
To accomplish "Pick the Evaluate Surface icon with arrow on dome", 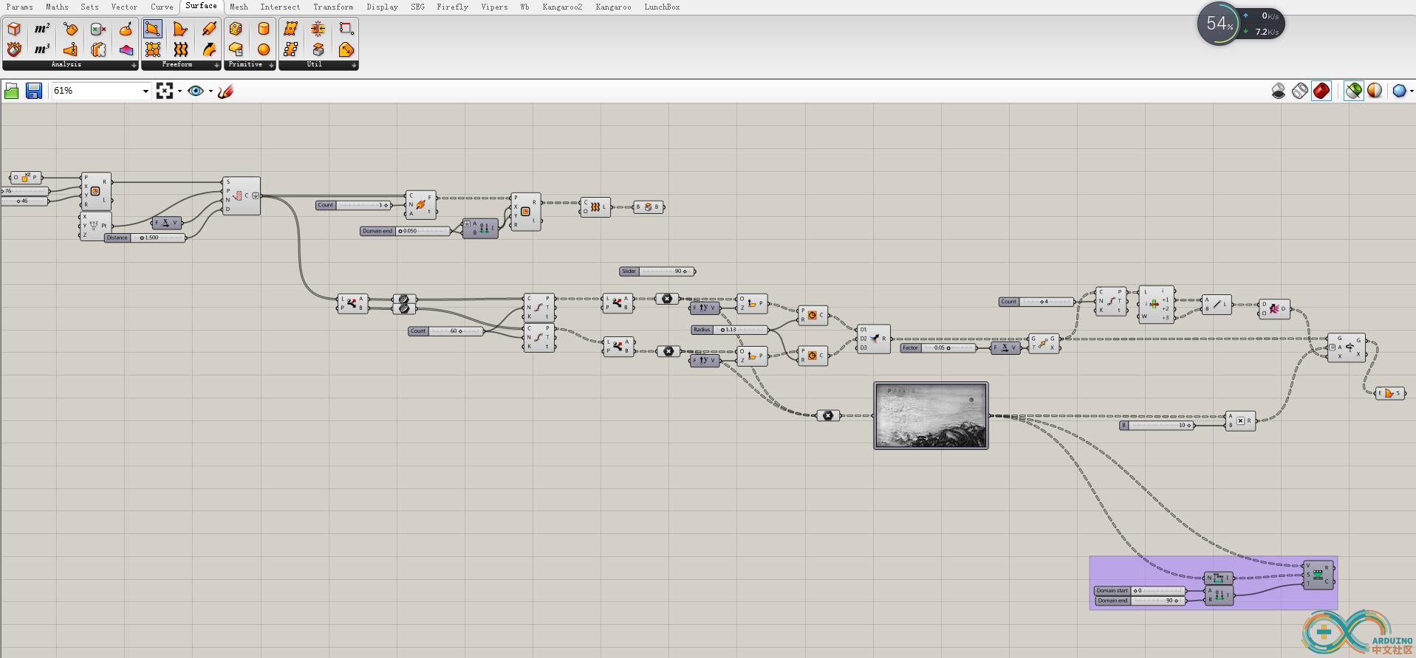I will coord(126,29).
